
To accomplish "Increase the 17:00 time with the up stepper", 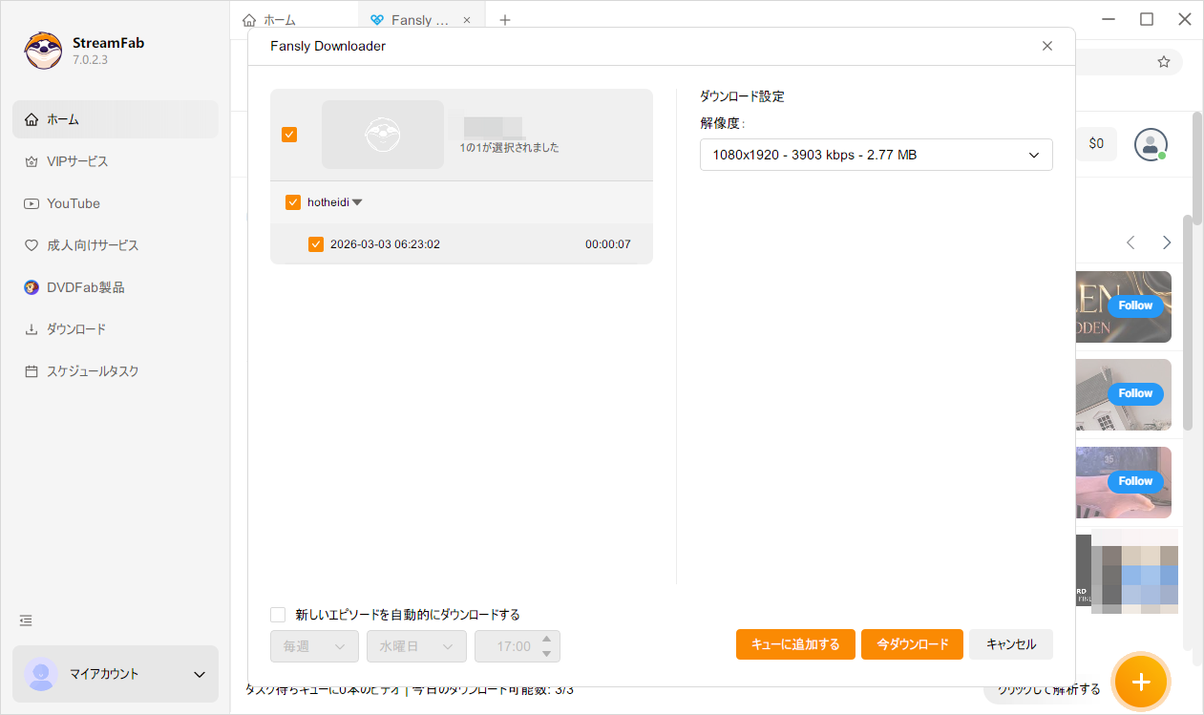I will coord(546,640).
